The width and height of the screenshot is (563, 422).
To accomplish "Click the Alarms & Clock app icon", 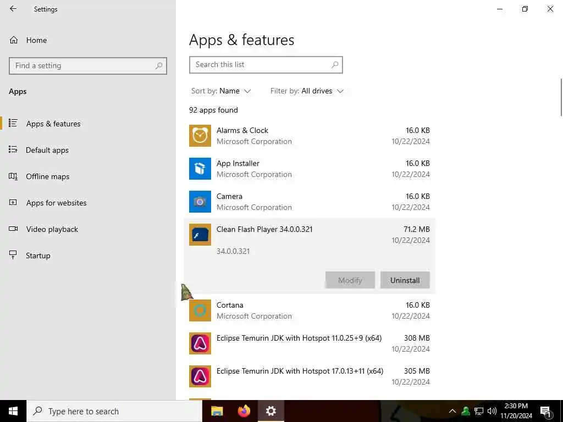I will [x=200, y=136].
